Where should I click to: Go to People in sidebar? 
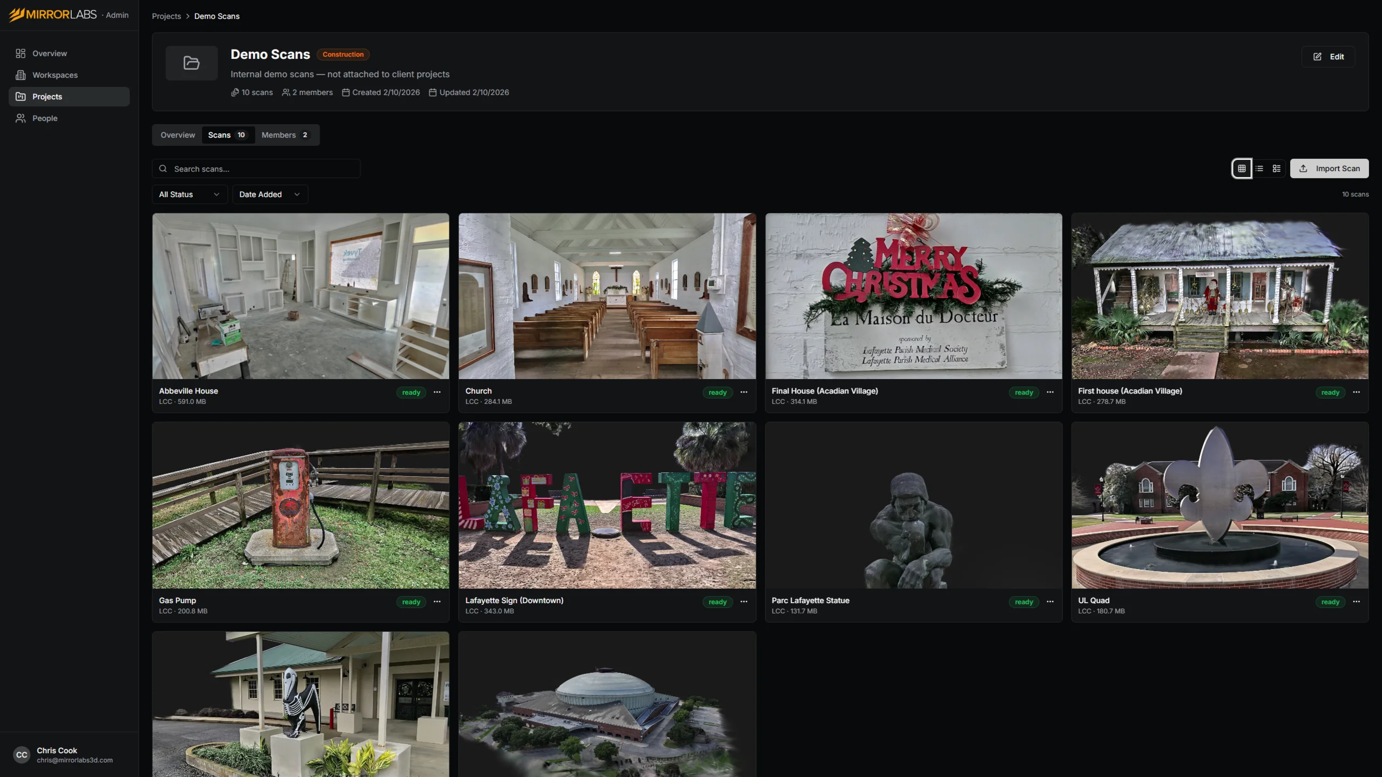[44, 118]
